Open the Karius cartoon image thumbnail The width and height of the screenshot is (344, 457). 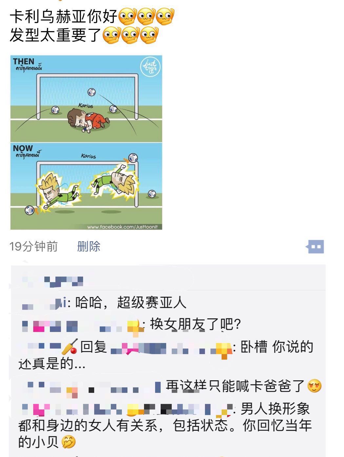[x=86, y=143]
